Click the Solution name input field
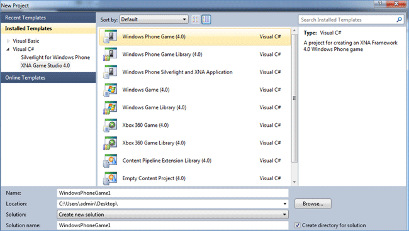This screenshot has height=231, width=409. click(172, 225)
